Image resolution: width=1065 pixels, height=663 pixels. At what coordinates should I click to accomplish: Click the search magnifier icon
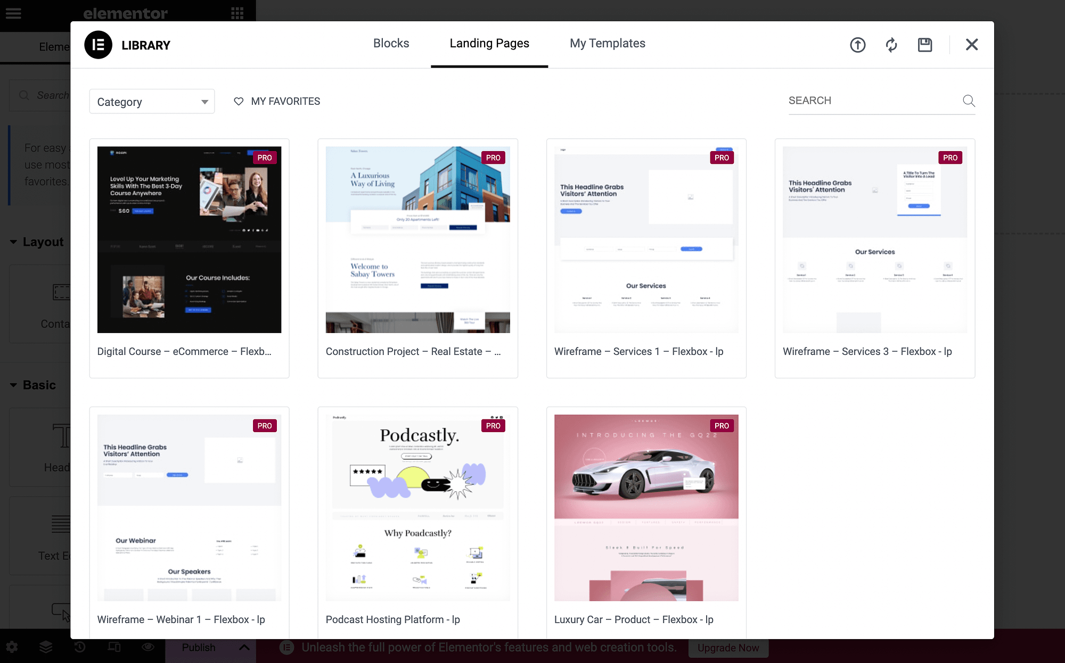(x=970, y=100)
